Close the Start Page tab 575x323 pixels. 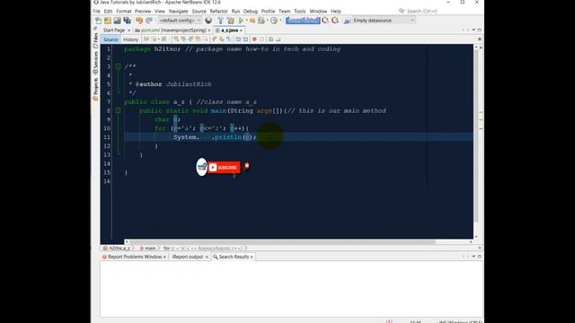click(128, 31)
